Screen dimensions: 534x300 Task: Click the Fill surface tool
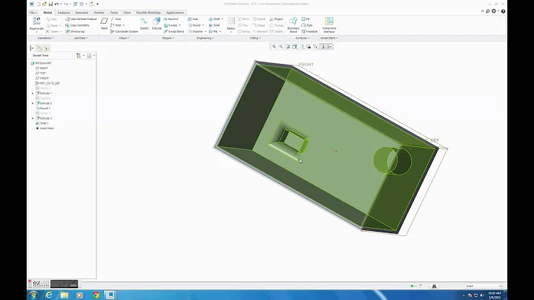[306, 19]
